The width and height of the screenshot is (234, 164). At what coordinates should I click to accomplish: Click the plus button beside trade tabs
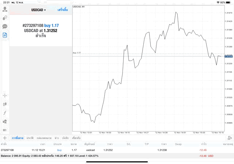point(5,138)
